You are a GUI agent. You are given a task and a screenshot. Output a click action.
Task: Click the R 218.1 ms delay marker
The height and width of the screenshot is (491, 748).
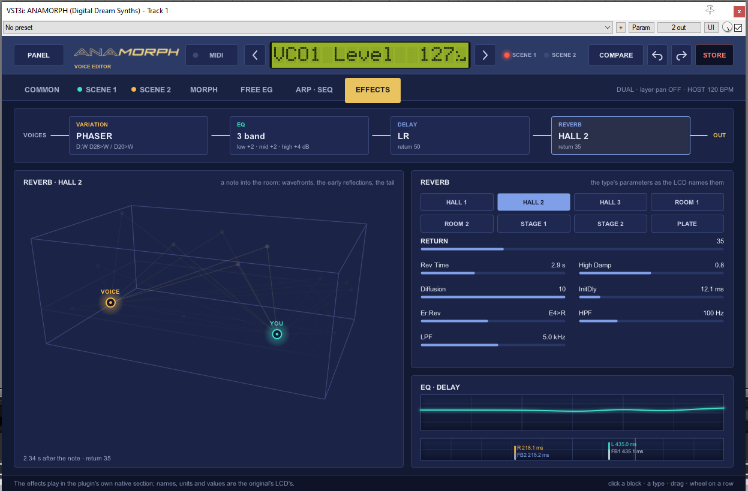[530, 448]
